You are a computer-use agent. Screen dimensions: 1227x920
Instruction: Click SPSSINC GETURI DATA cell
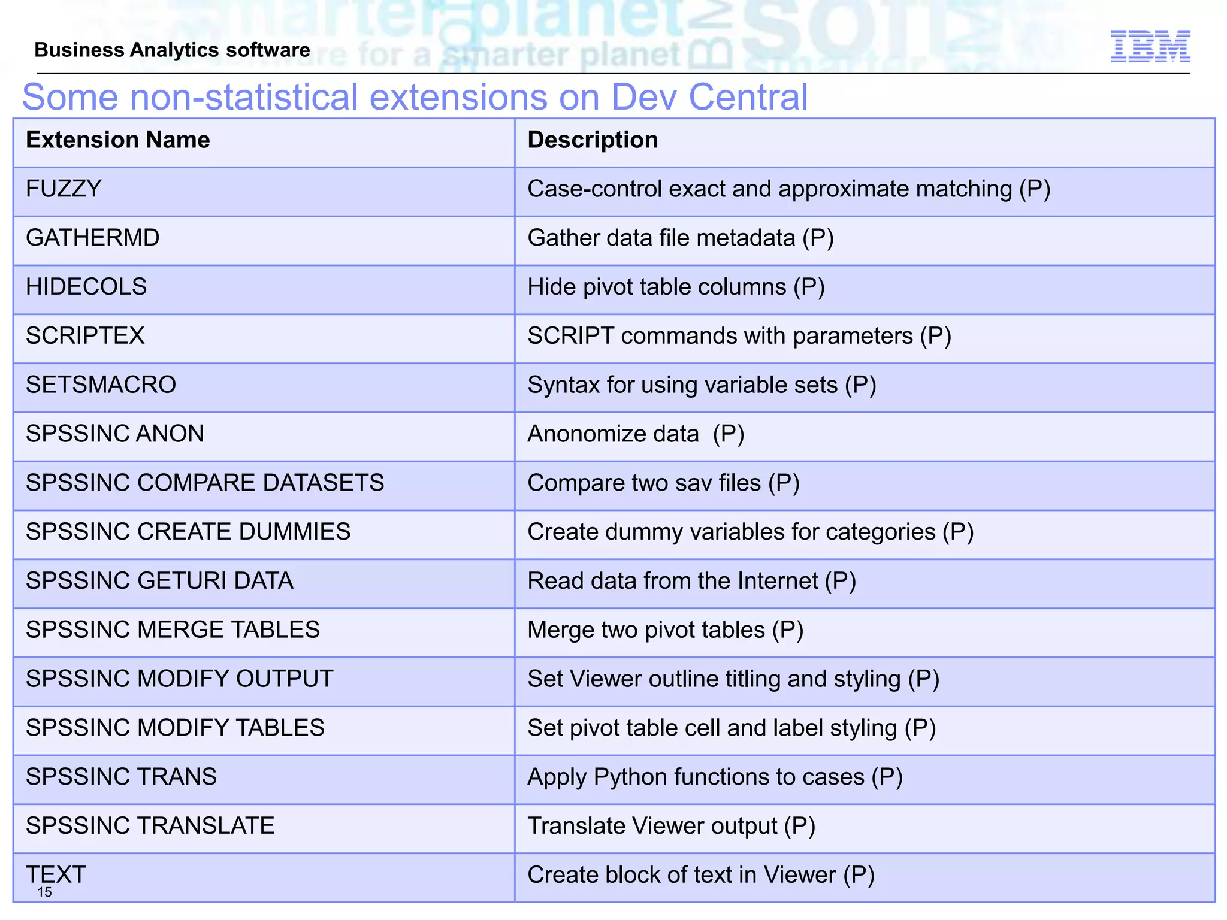[x=264, y=584]
